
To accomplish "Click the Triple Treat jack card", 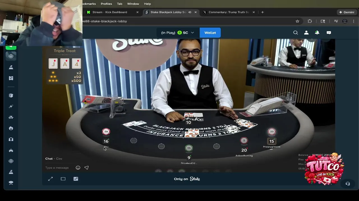I will pos(53,64).
